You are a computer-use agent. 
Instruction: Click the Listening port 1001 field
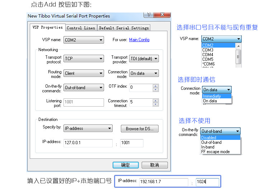click(x=84, y=102)
